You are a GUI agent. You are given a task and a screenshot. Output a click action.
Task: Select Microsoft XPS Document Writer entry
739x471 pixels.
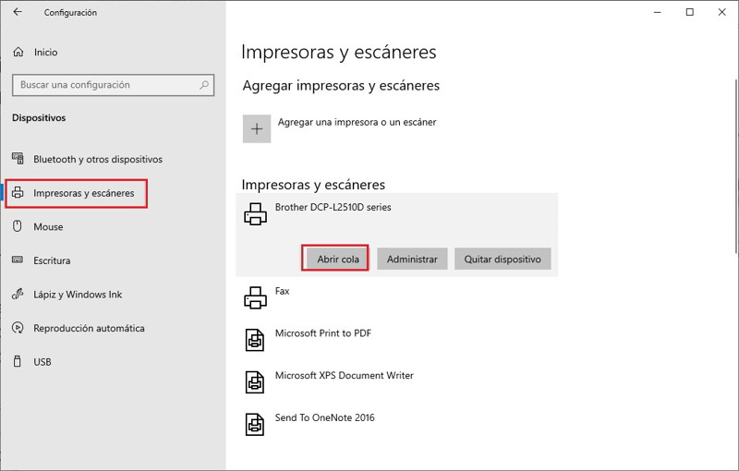coord(344,377)
